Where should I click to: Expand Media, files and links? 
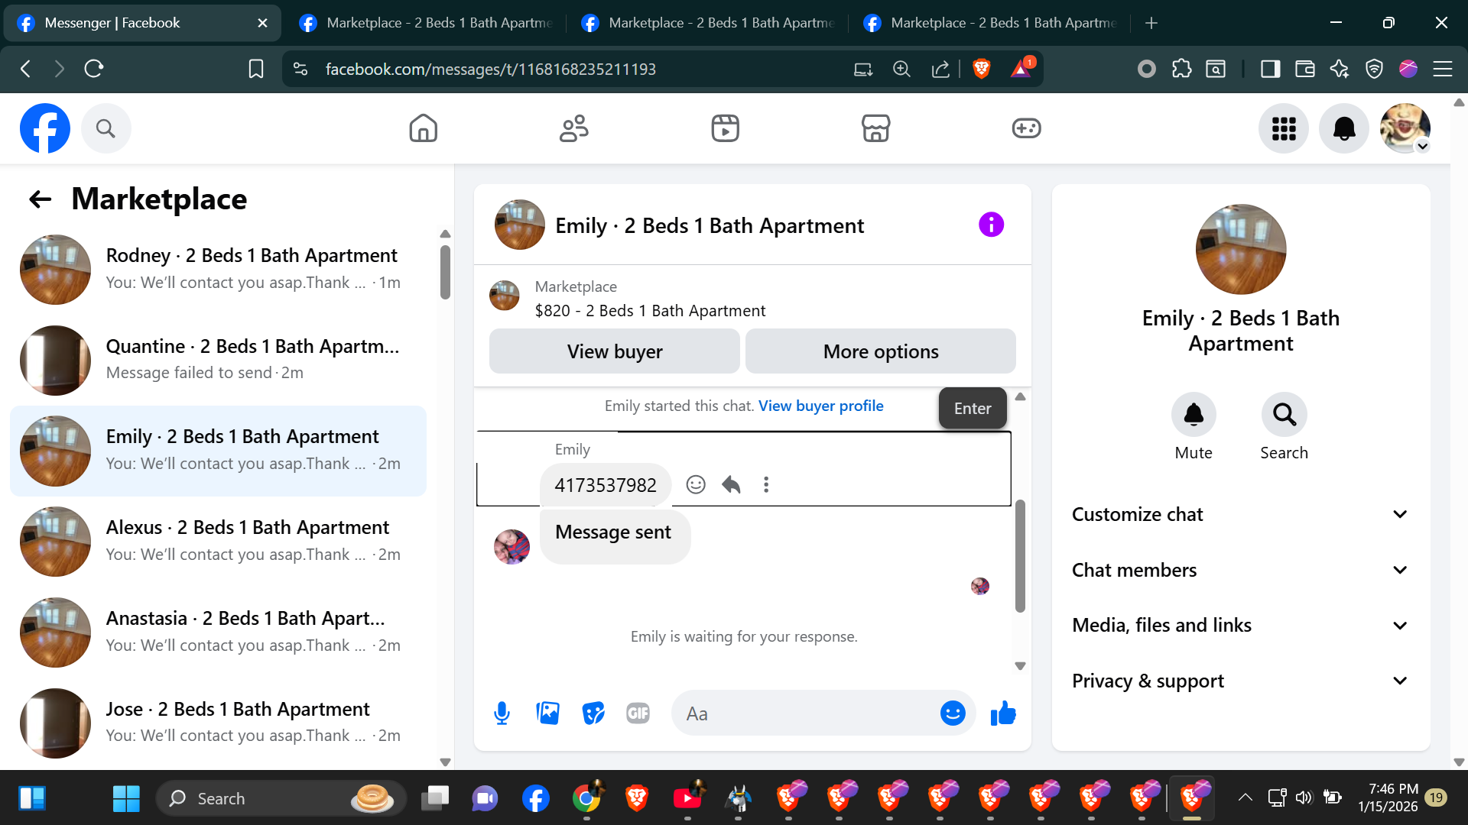point(1240,626)
